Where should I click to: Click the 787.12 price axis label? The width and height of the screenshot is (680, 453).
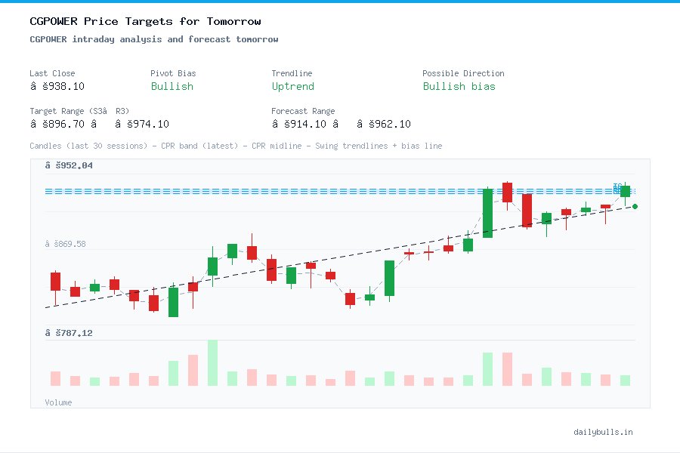click(x=69, y=333)
